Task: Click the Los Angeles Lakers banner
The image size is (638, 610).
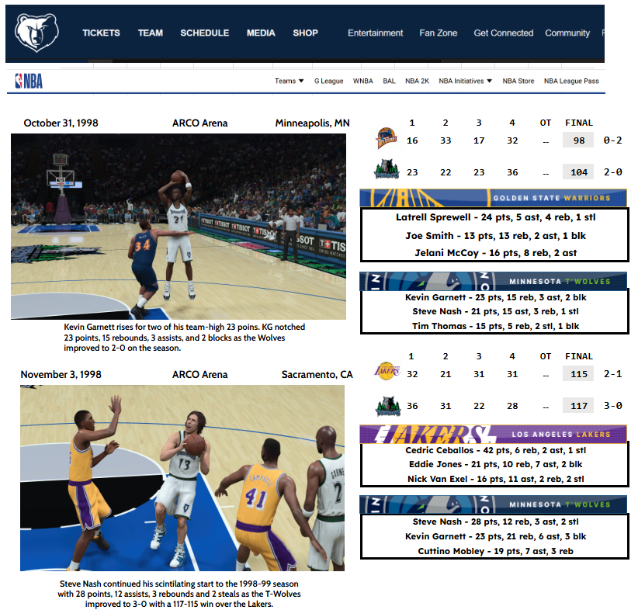Action: 493,434
